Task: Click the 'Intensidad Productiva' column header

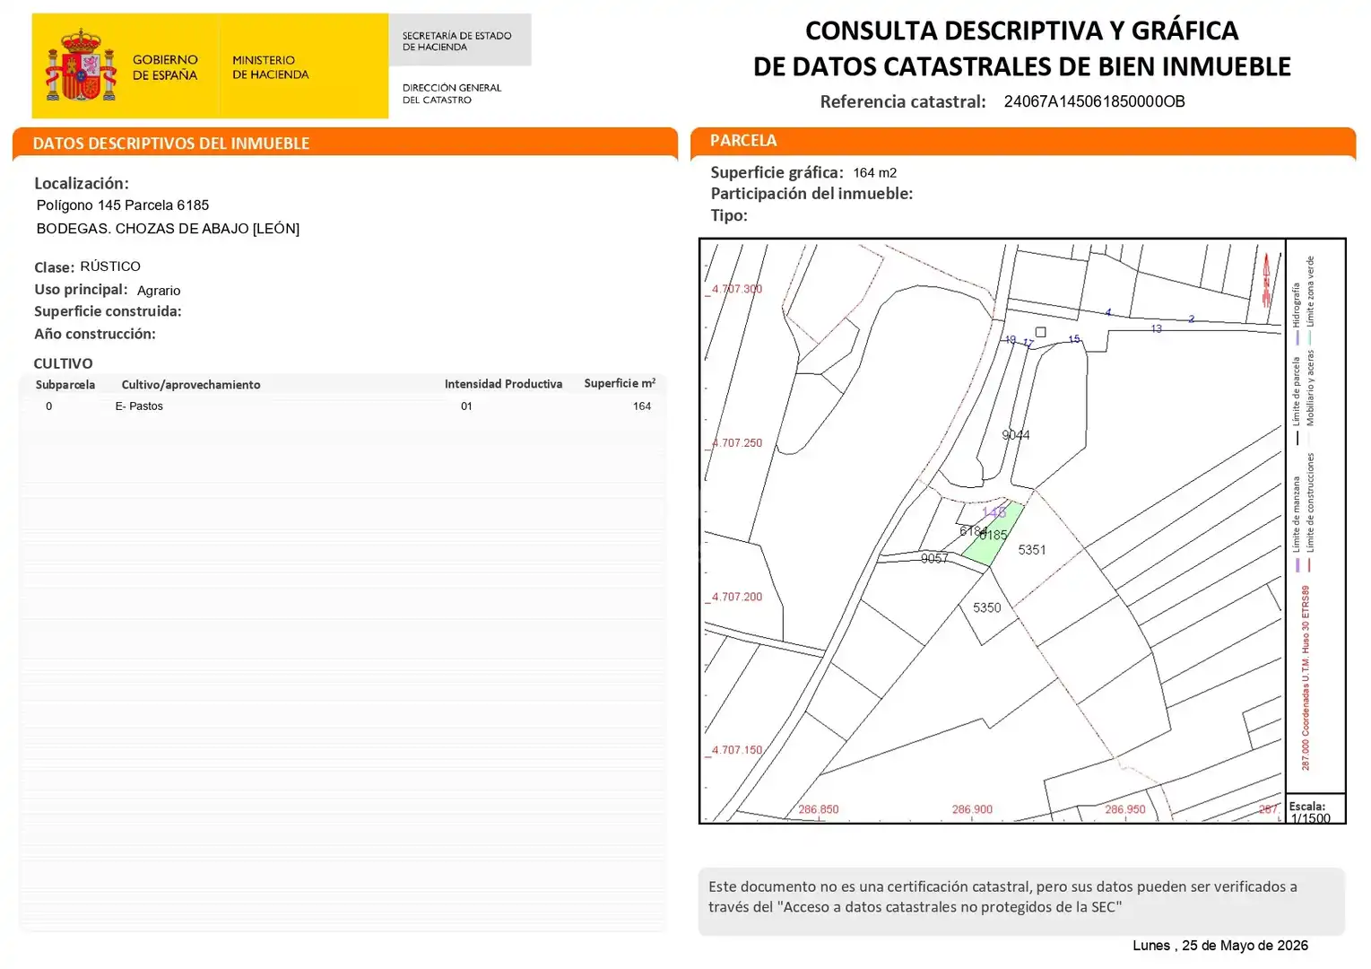Action: pyautogui.click(x=503, y=384)
